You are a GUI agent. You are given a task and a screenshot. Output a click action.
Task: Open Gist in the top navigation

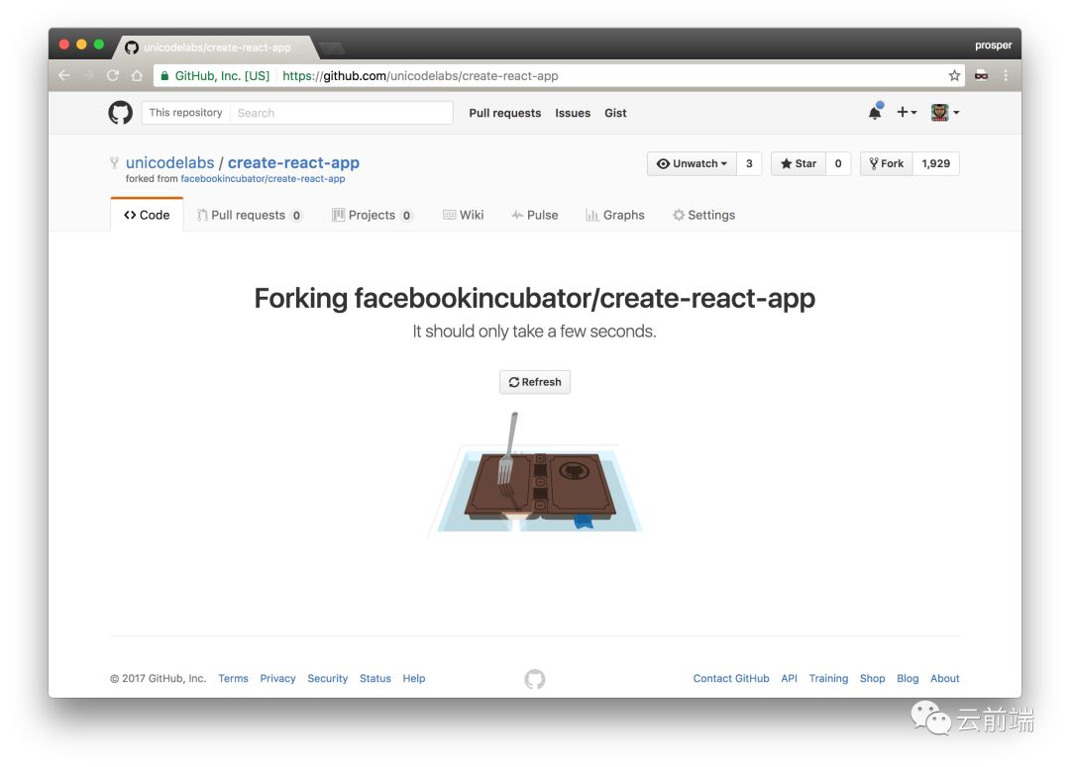click(x=615, y=113)
